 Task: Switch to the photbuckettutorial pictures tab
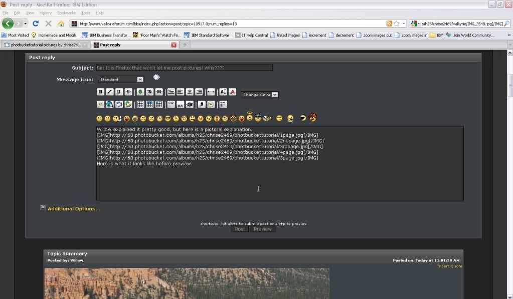(45, 45)
